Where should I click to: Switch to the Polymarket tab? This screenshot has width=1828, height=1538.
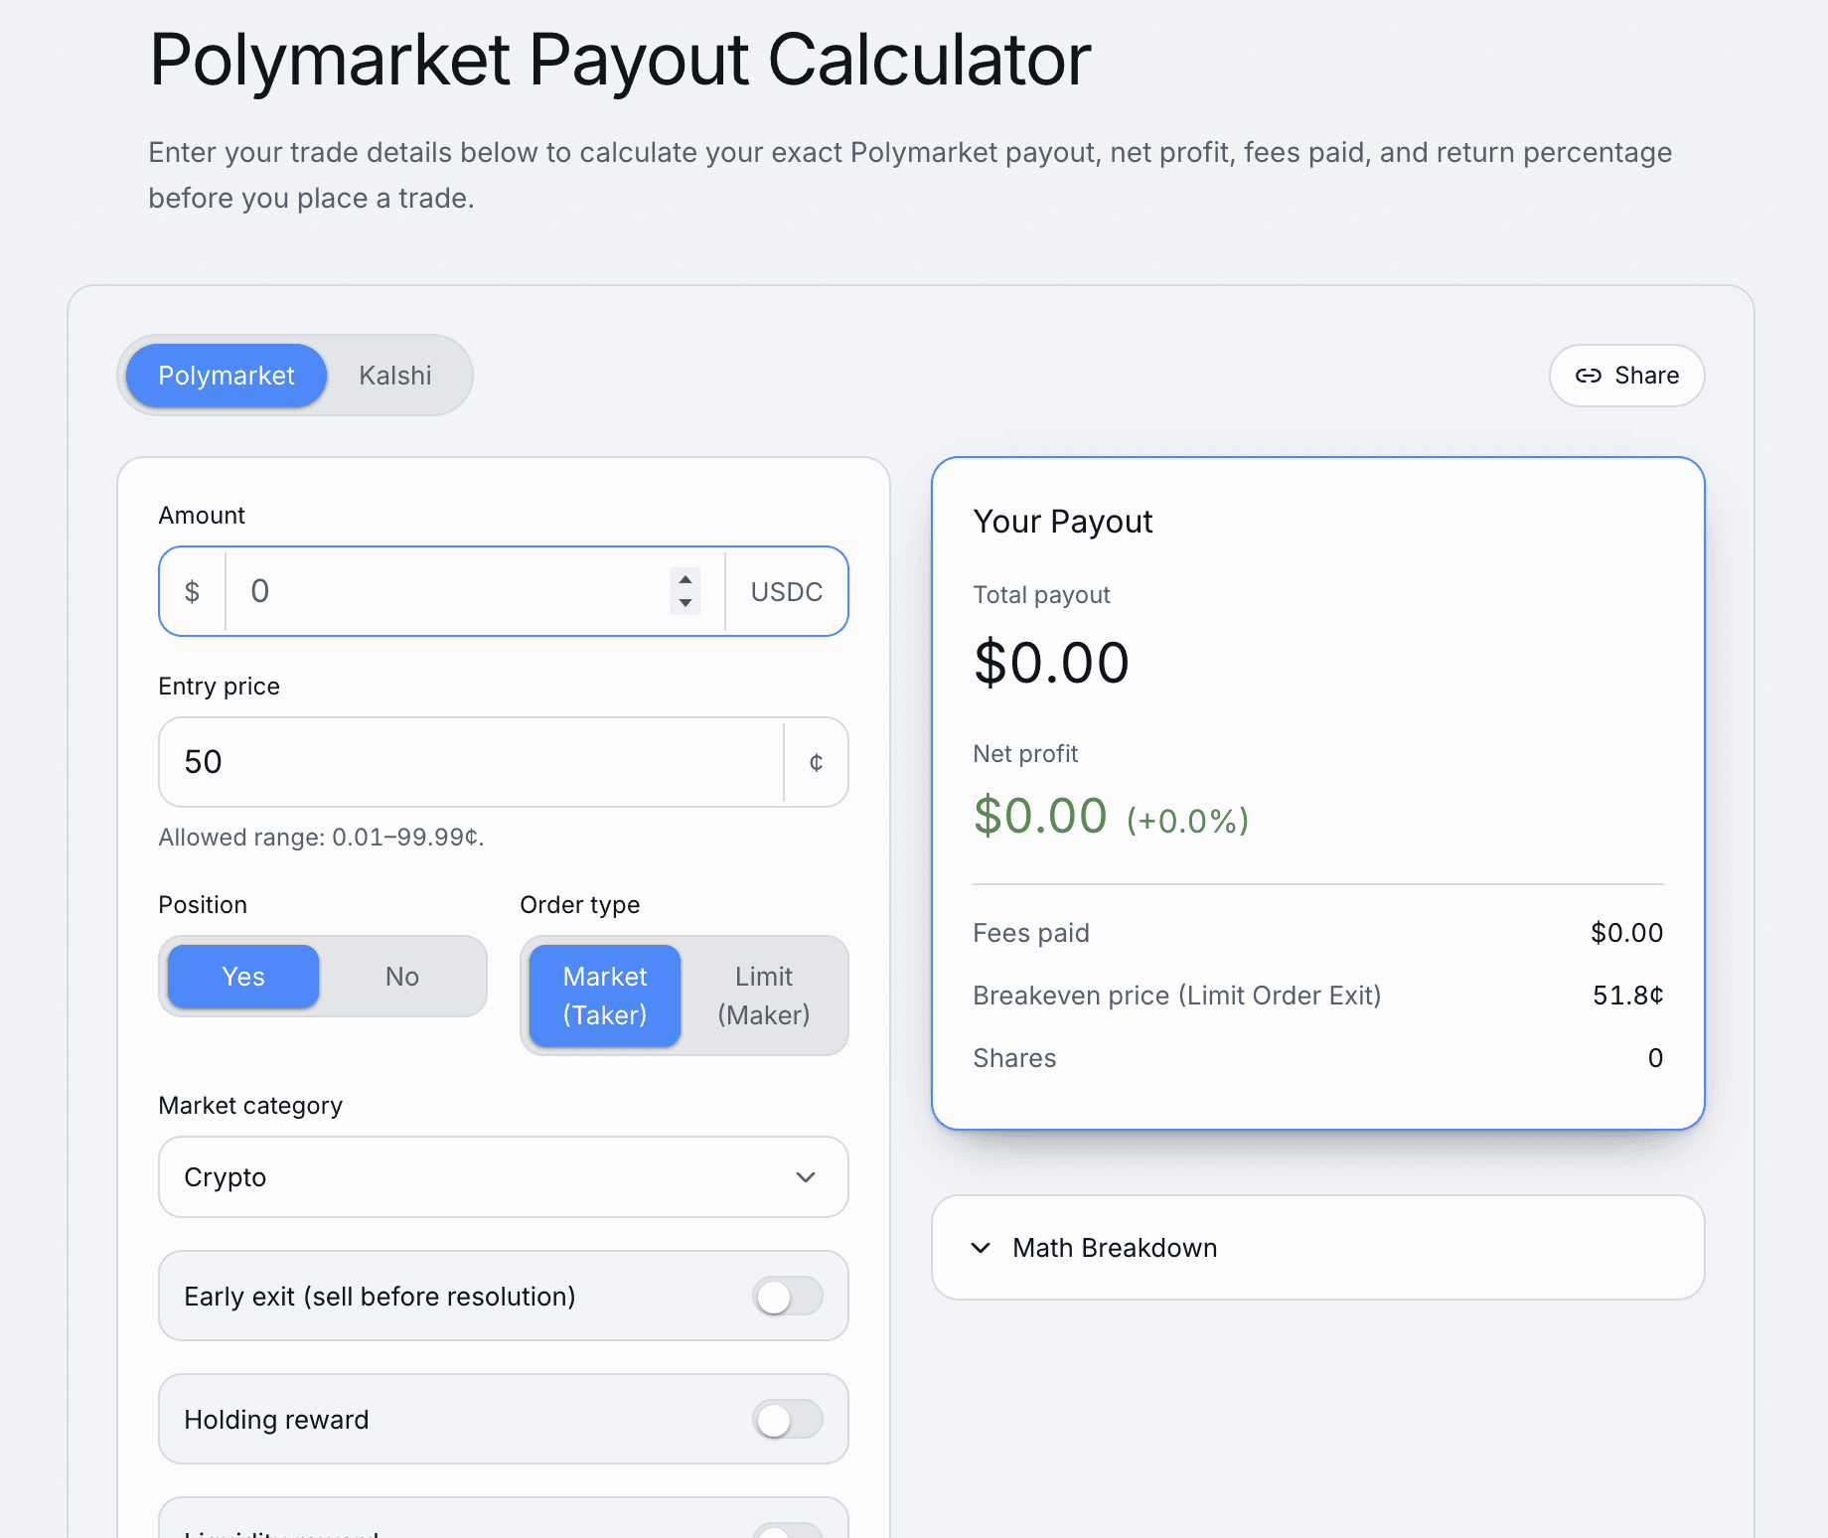[227, 376]
